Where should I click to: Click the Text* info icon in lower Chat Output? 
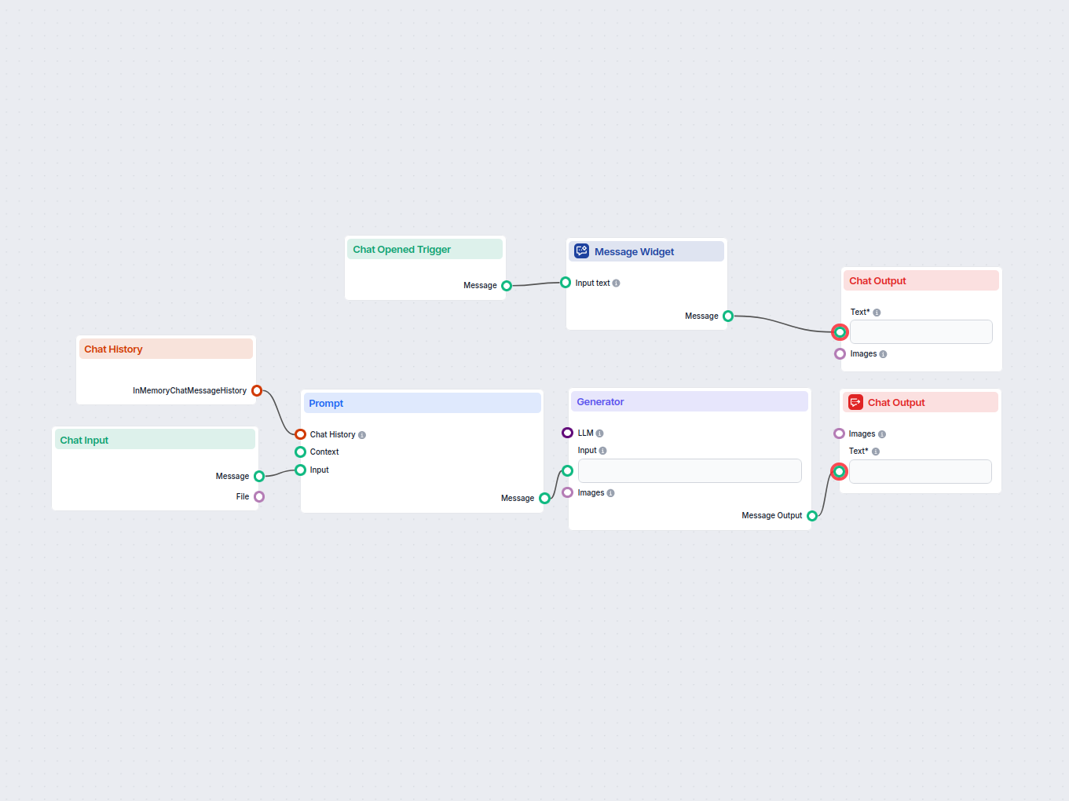point(874,452)
